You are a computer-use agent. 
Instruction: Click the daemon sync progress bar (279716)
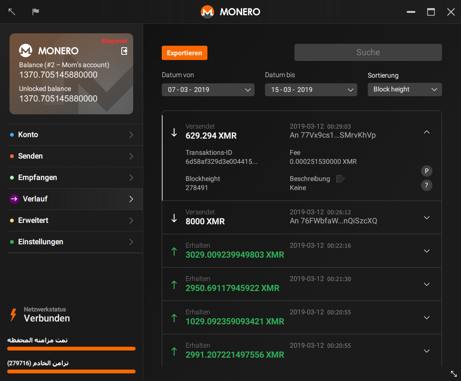71,371
